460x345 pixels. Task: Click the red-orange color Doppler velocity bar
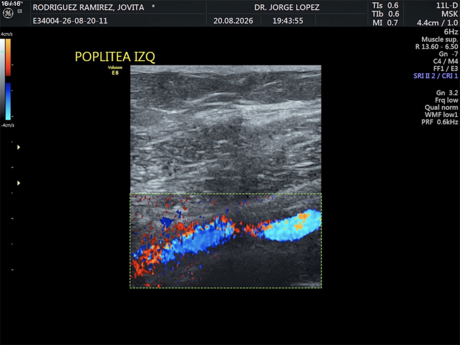[x=8, y=57]
